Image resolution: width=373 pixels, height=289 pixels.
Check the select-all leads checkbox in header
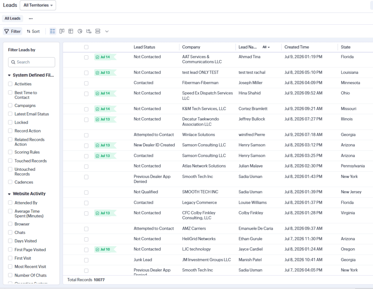(x=86, y=47)
